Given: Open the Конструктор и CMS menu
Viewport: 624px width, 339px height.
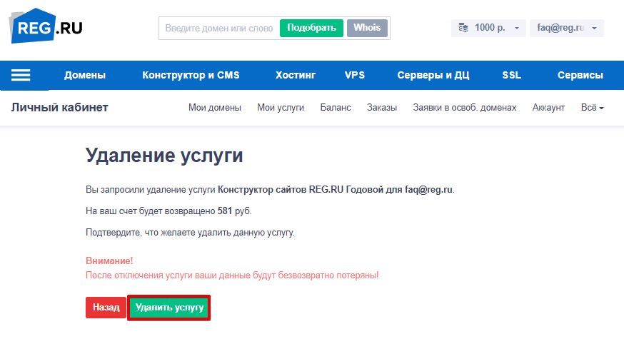Looking at the screenshot, I should tap(191, 75).
